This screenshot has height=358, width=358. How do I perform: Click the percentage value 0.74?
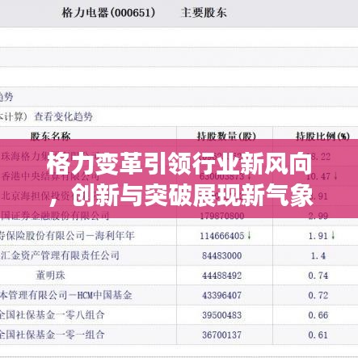click(318, 276)
